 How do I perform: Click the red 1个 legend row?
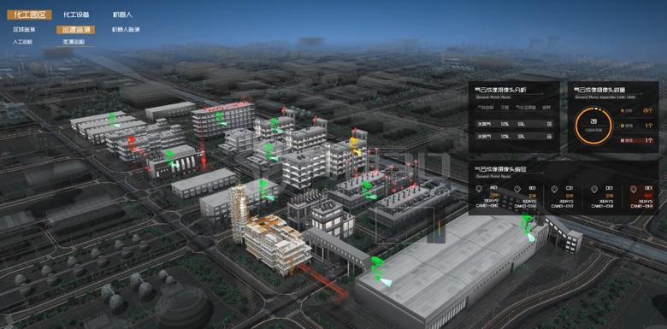click(637, 140)
